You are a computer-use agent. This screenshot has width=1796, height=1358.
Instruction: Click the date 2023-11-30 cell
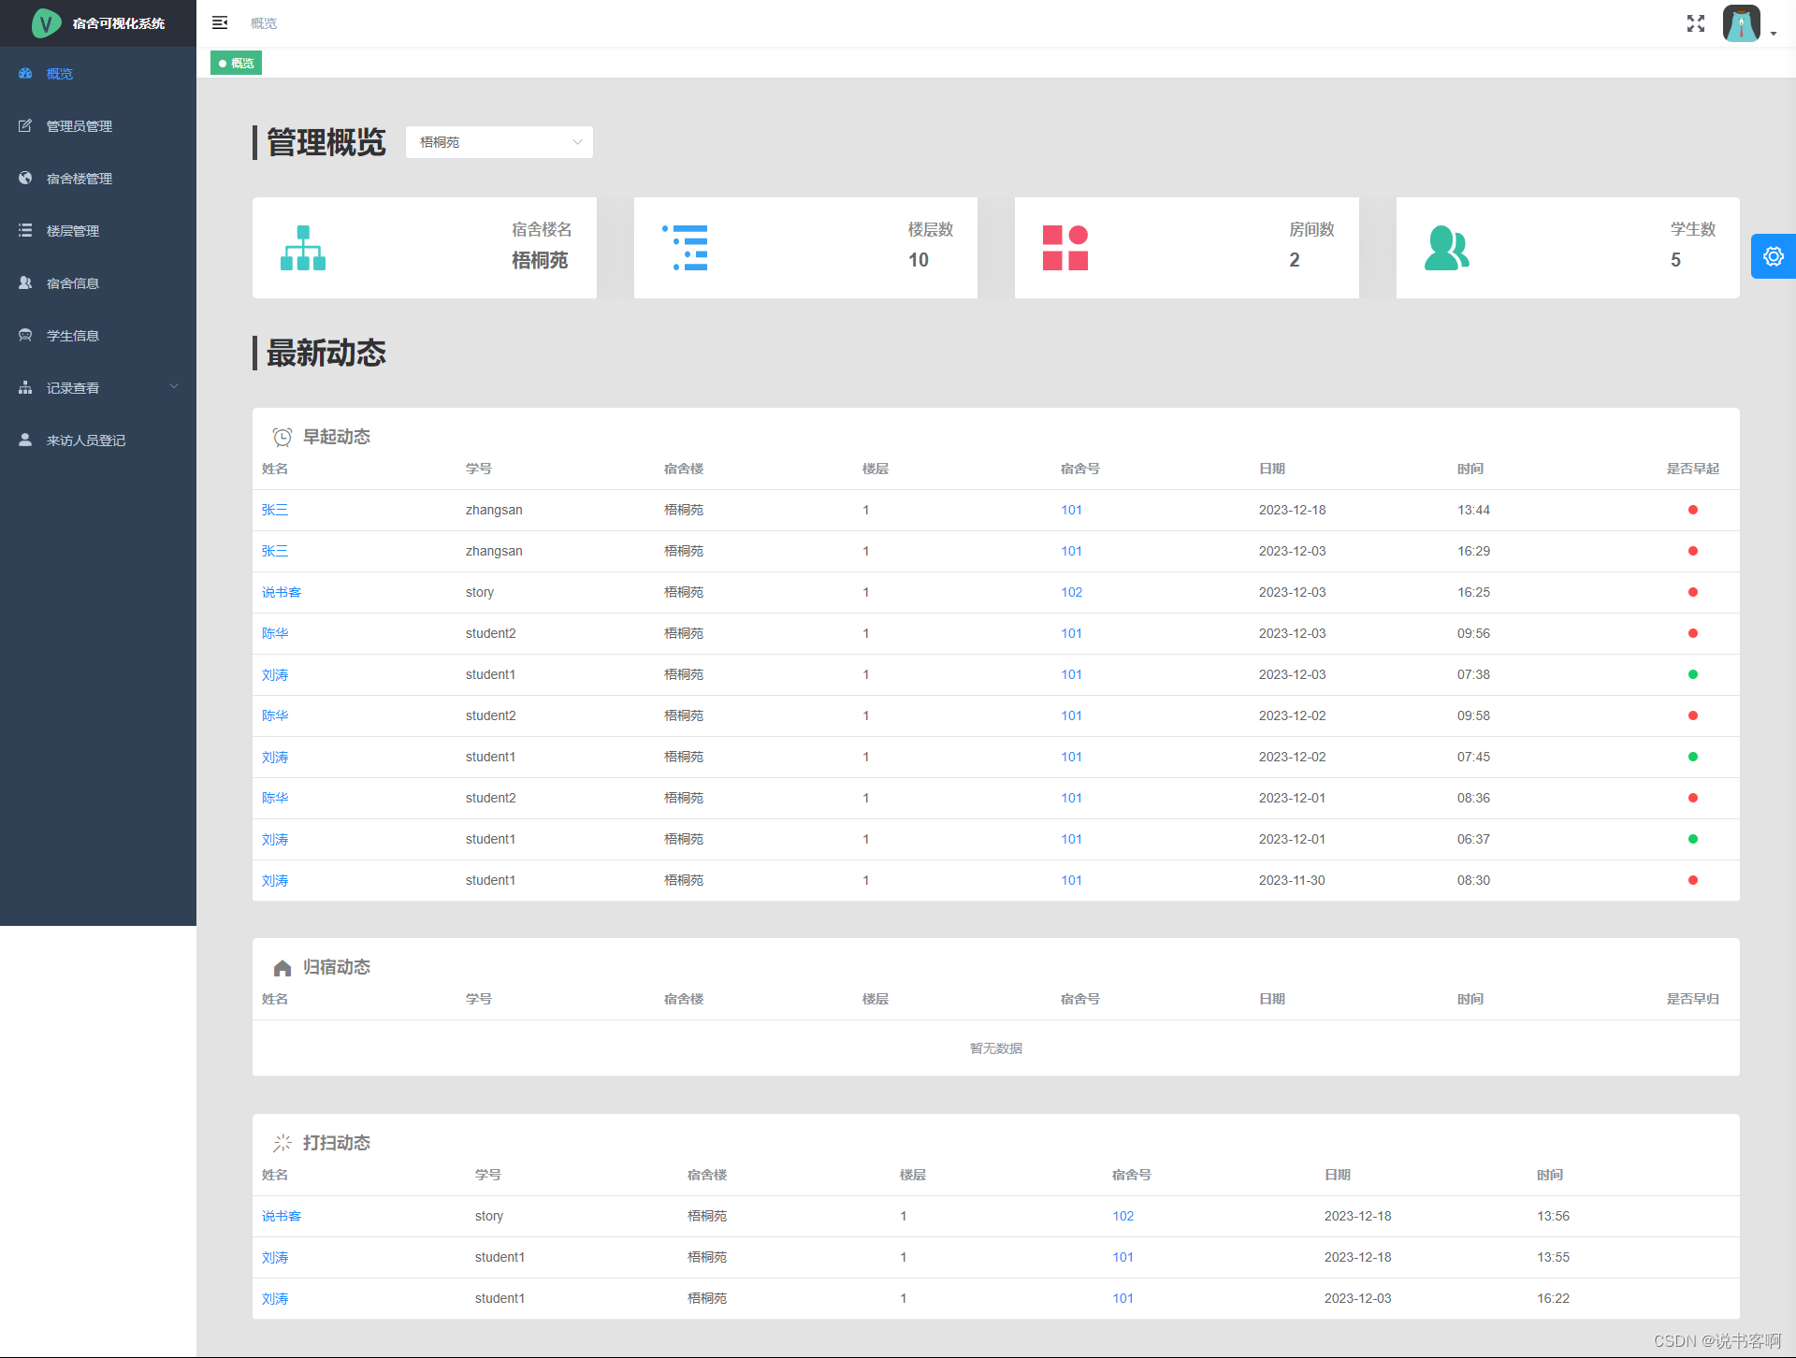pos(1292,880)
